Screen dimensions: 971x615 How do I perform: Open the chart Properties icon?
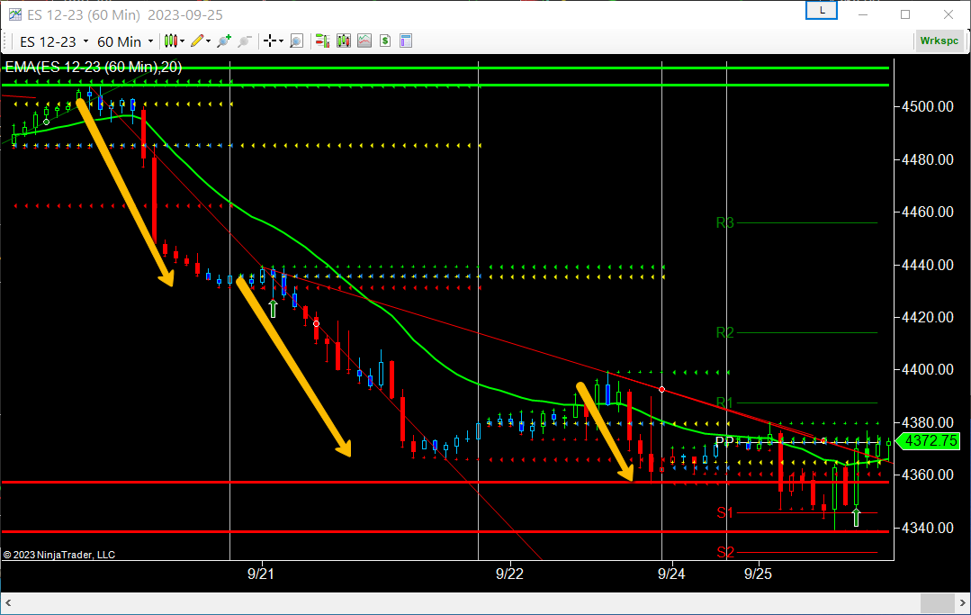[406, 41]
